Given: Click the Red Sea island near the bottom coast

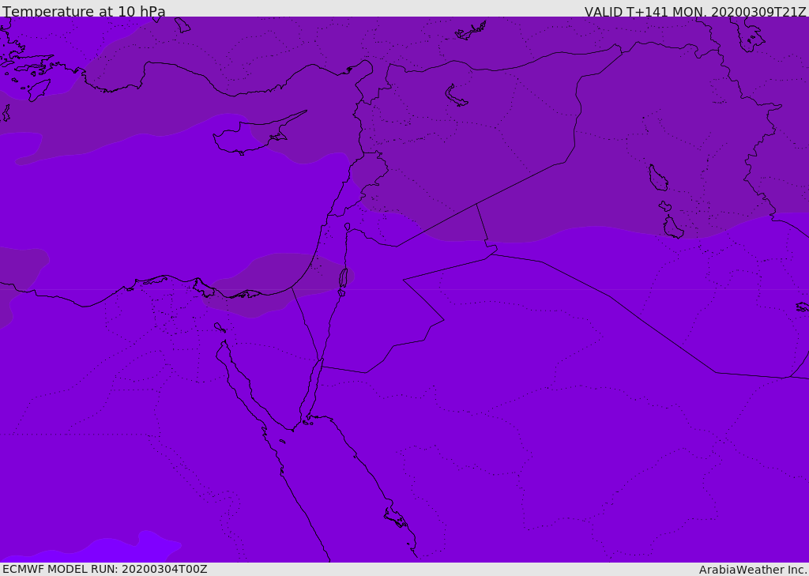Looking at the screenshot, I should pyautogui.click(x=395, y=518).
